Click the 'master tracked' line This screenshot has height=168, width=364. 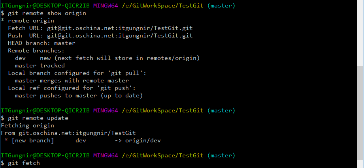point(40,65)
